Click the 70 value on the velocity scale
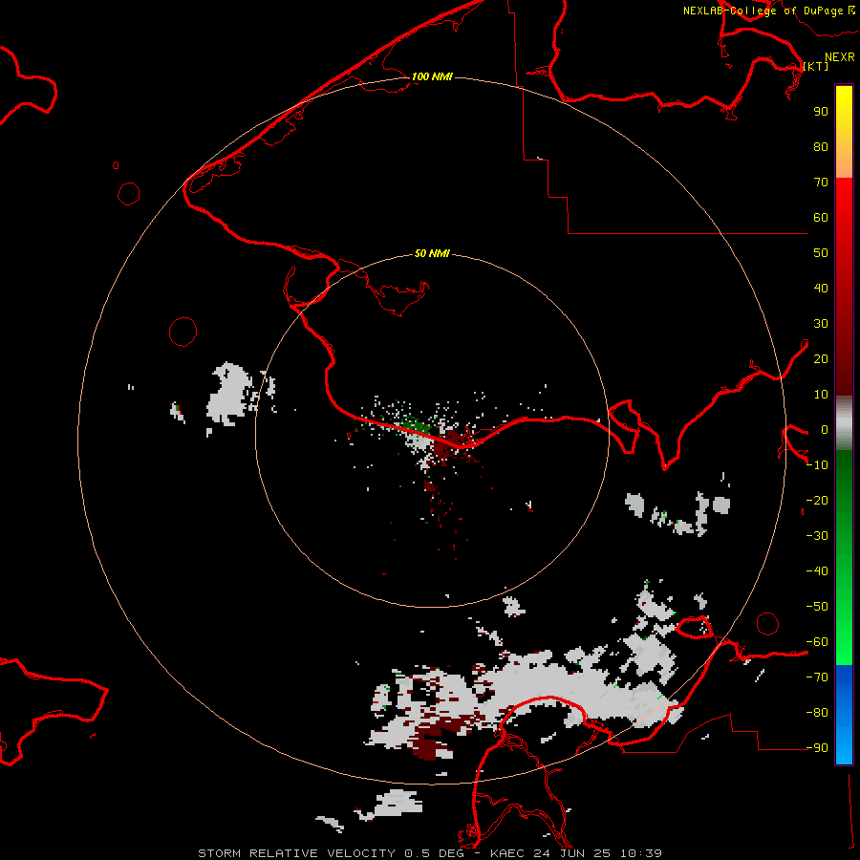 pos(821,183)
